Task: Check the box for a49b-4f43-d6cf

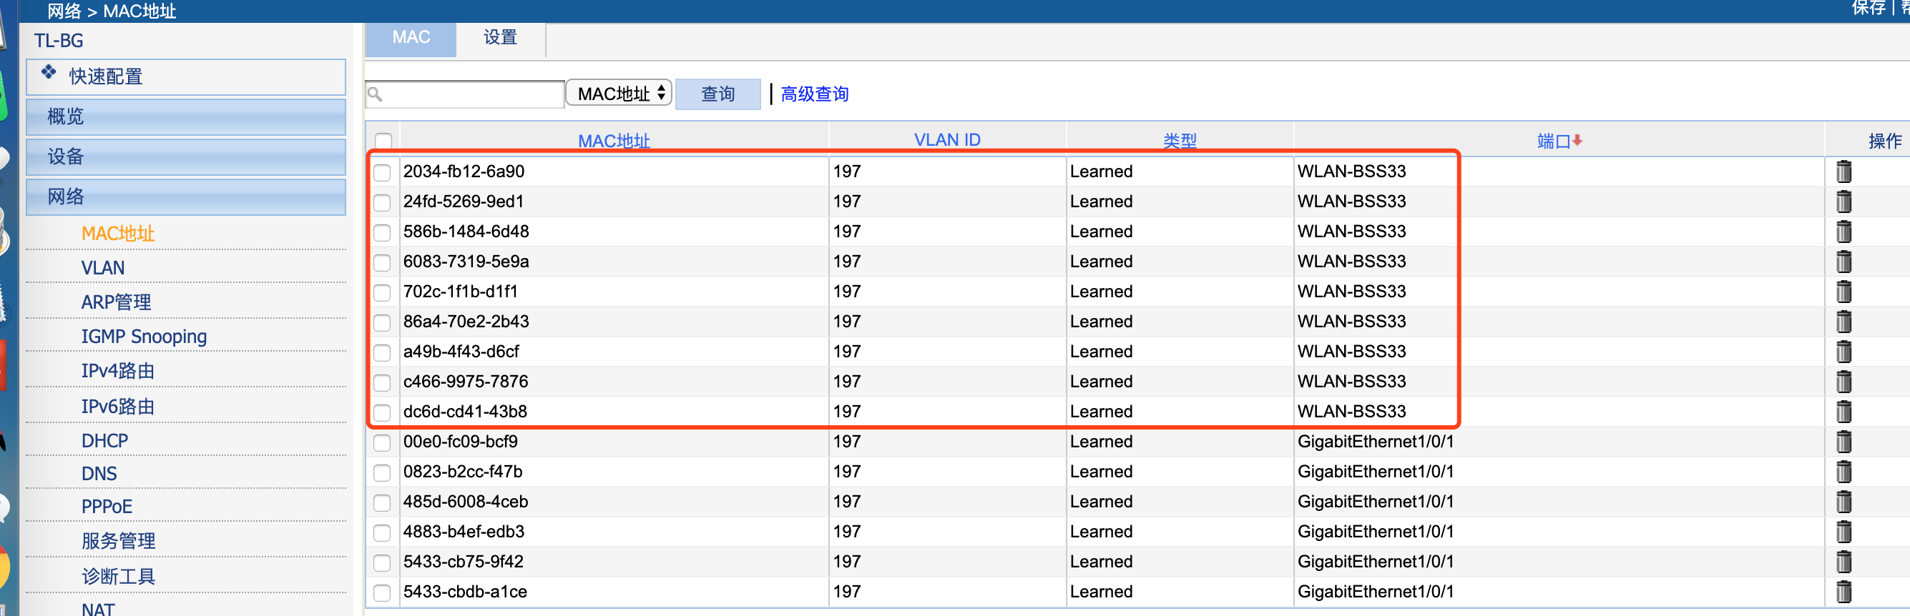Action: pos(382,352)
